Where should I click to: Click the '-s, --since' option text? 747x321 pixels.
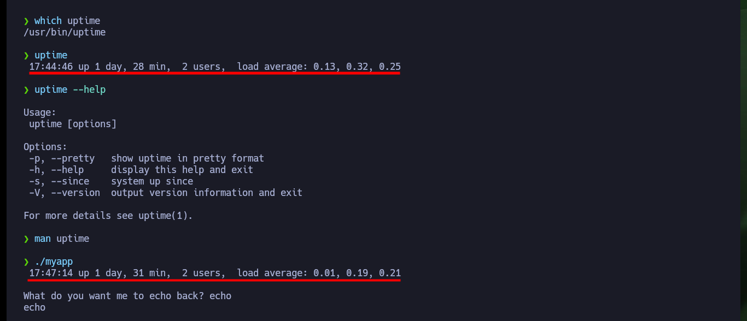coord(59,181)
